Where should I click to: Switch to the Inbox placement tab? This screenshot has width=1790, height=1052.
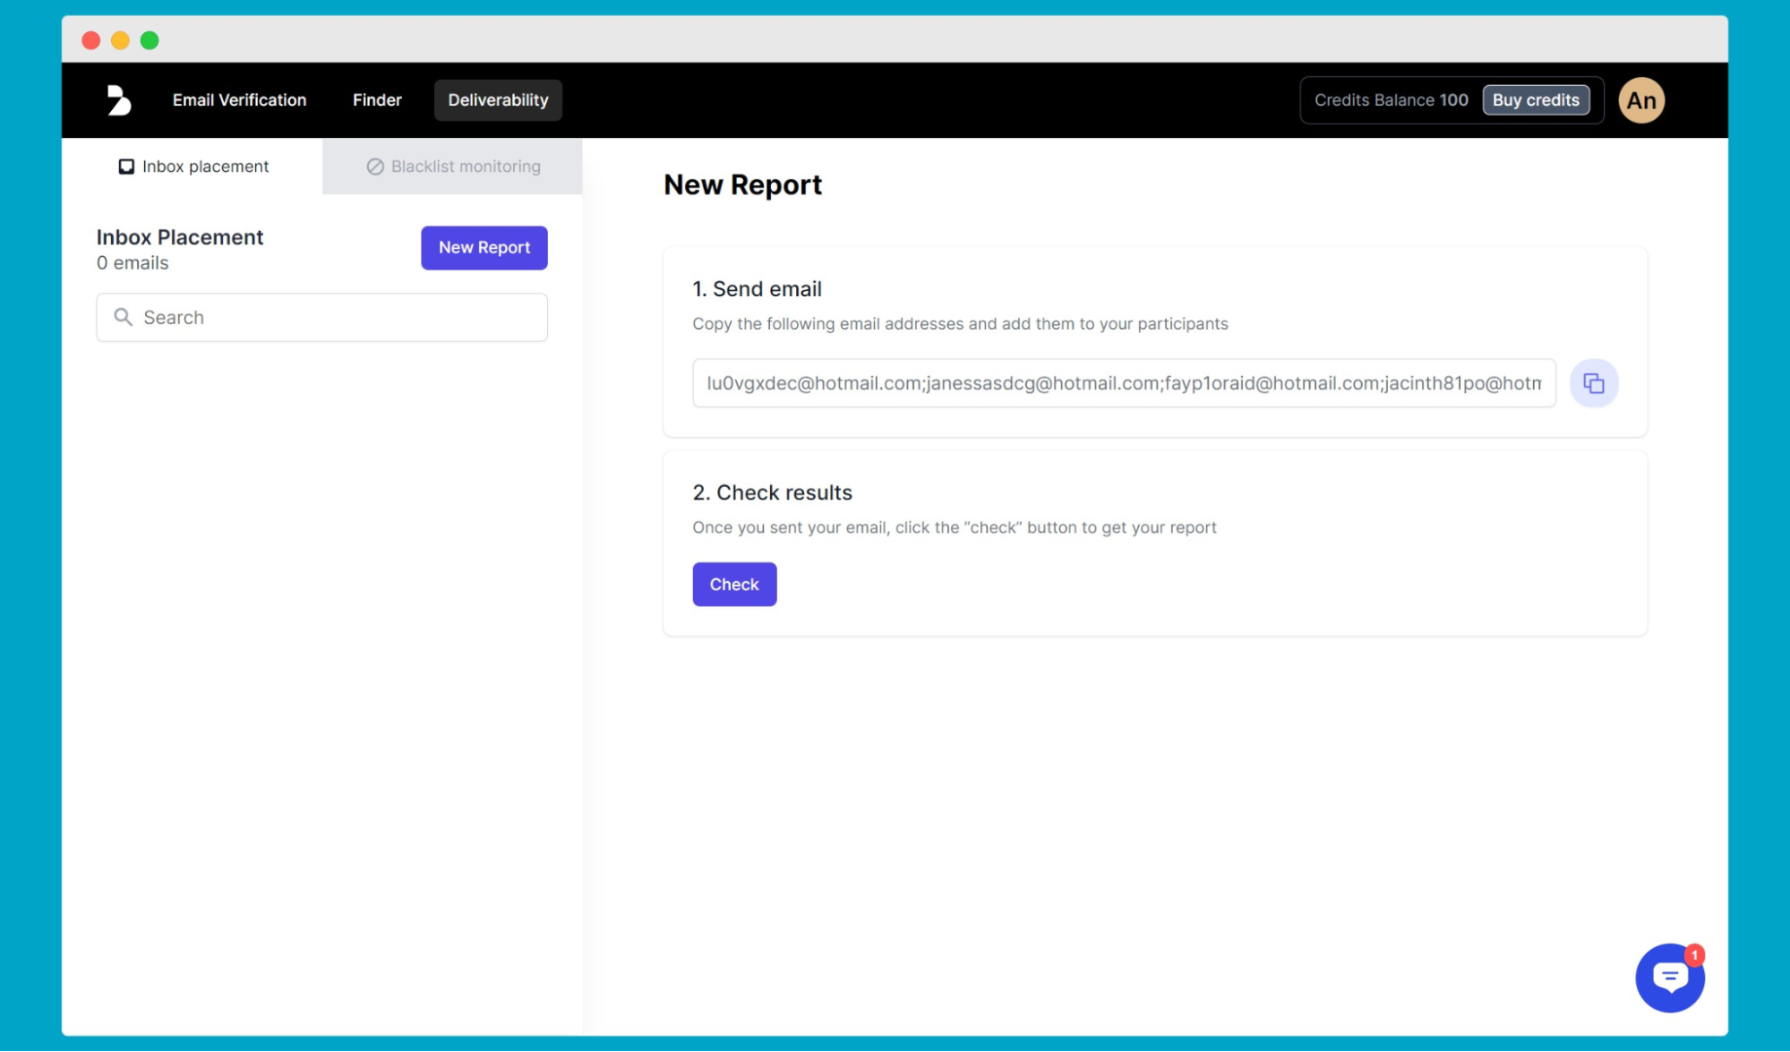point(193,166)
